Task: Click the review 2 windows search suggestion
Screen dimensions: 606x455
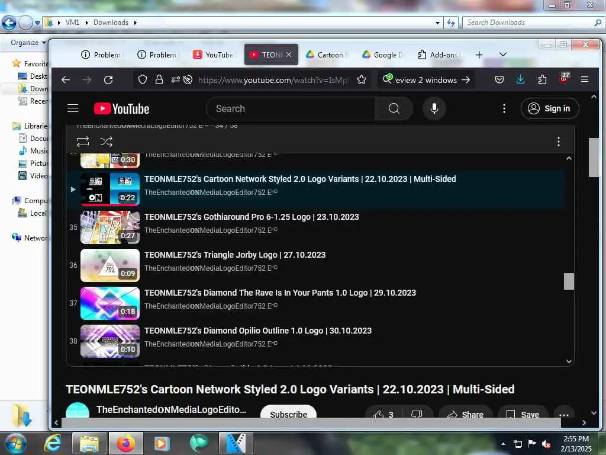Action: pyautogui.click(x=426, y=80)
